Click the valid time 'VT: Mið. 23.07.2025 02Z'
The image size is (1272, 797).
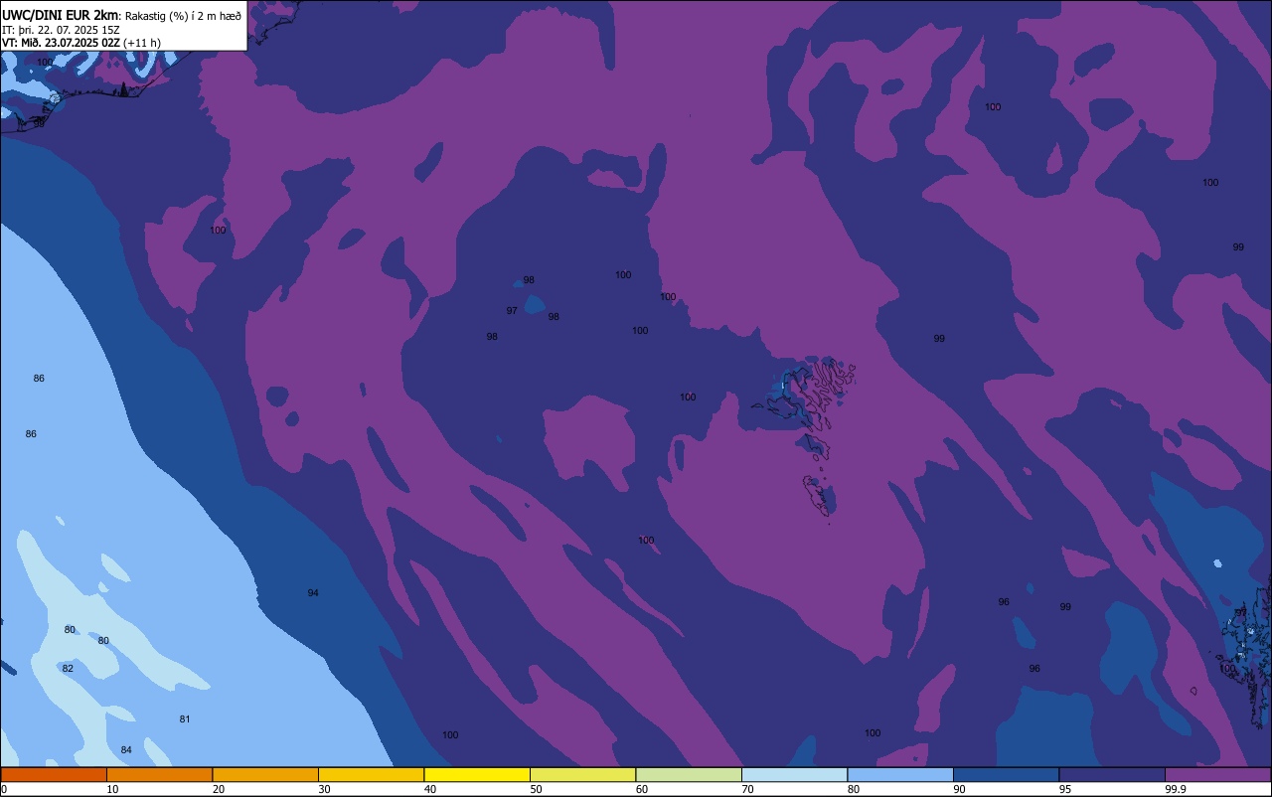(x=61, y=43)
